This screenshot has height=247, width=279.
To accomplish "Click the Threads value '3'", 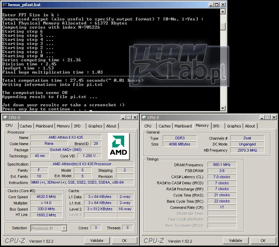I will [127, 228].
